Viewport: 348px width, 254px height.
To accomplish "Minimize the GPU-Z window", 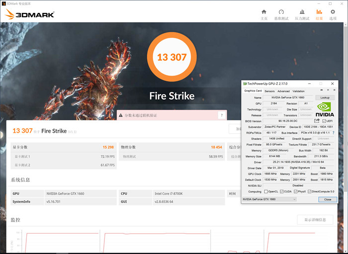I will [309, 84].
